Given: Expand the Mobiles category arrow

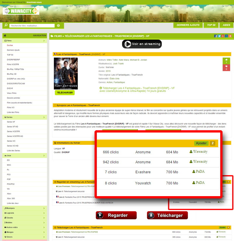Looking at the screenshot, I should (x=44, y=223).
